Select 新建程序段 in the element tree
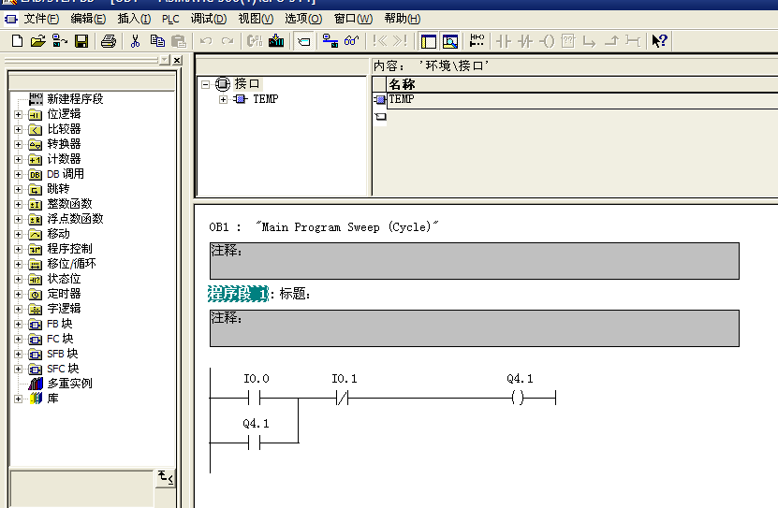 [x=74, y=98]
